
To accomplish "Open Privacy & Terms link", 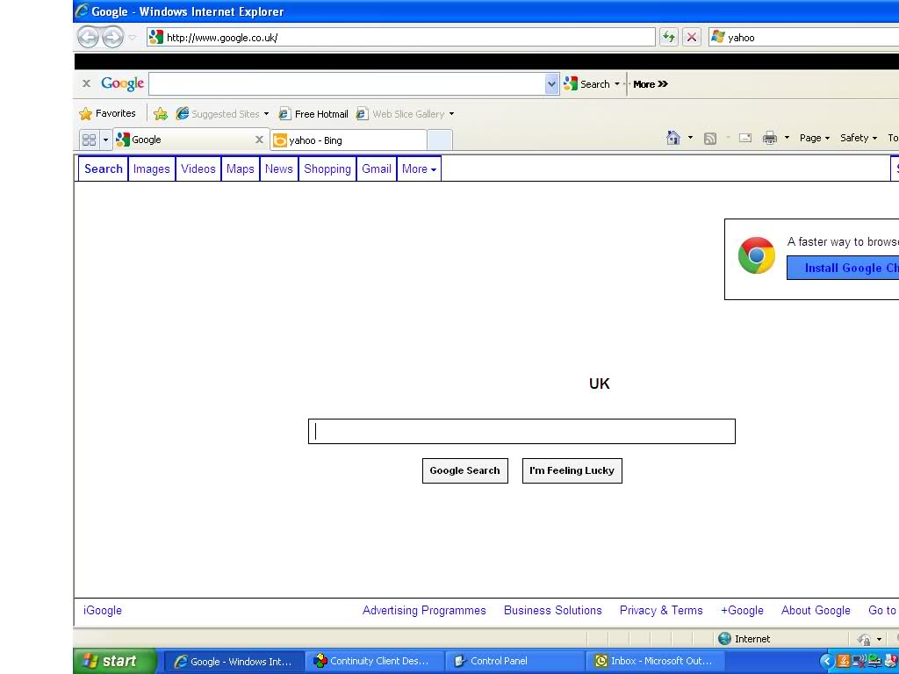I will click(x=661, y=611).
